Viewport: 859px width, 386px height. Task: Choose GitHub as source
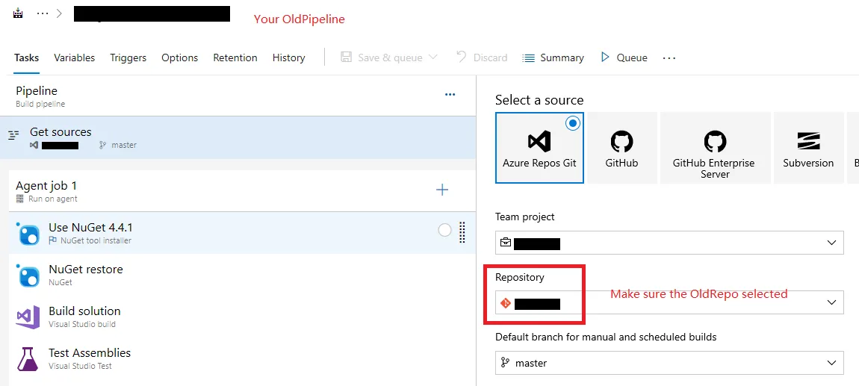(621, 148)
